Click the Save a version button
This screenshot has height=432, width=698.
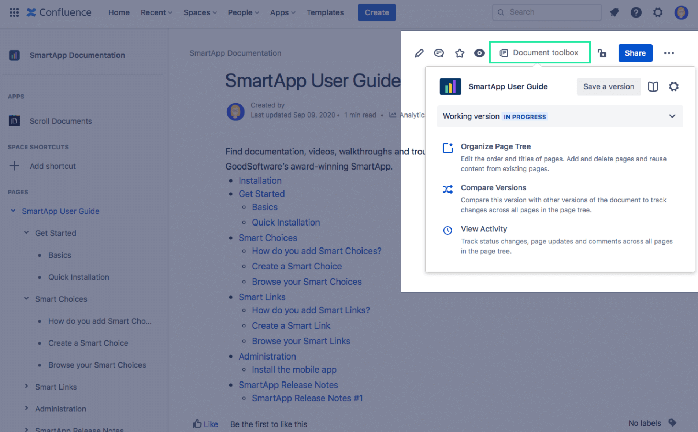pos(608,87)
